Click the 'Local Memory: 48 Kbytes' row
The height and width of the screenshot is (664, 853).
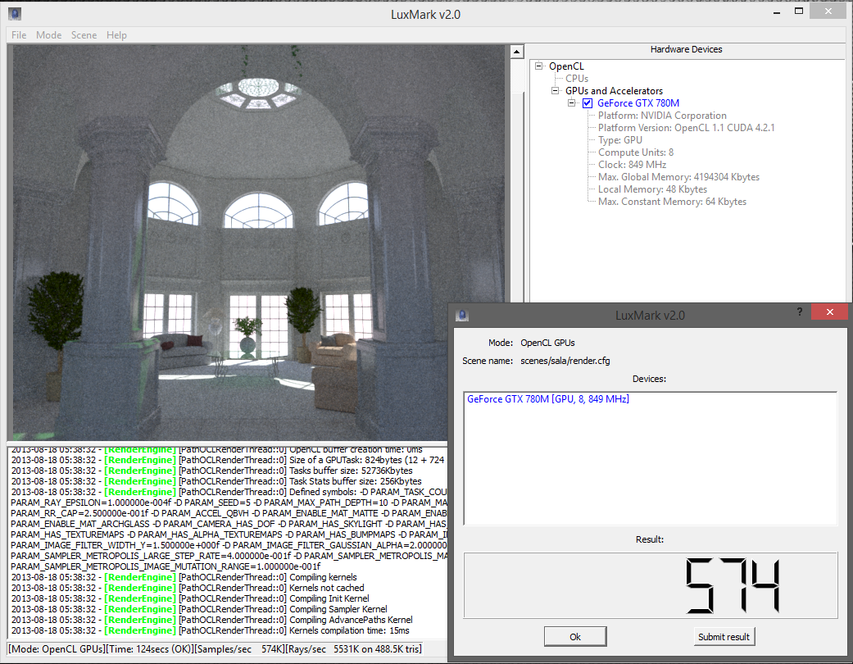tap(652, 189)
